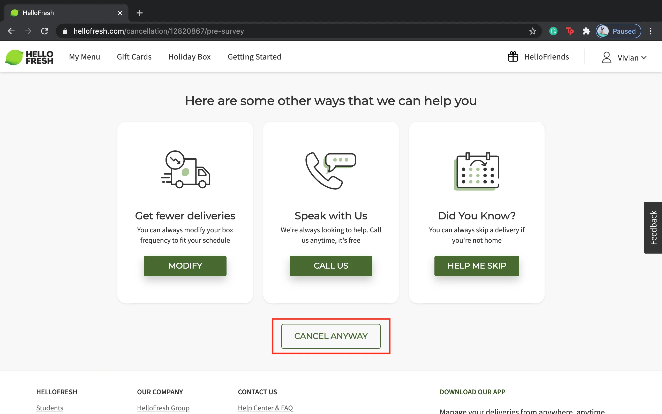The height and width of the screenshot is (414, 662).
Task: Open the Chrome browser menu
Action: coord(651,31)
